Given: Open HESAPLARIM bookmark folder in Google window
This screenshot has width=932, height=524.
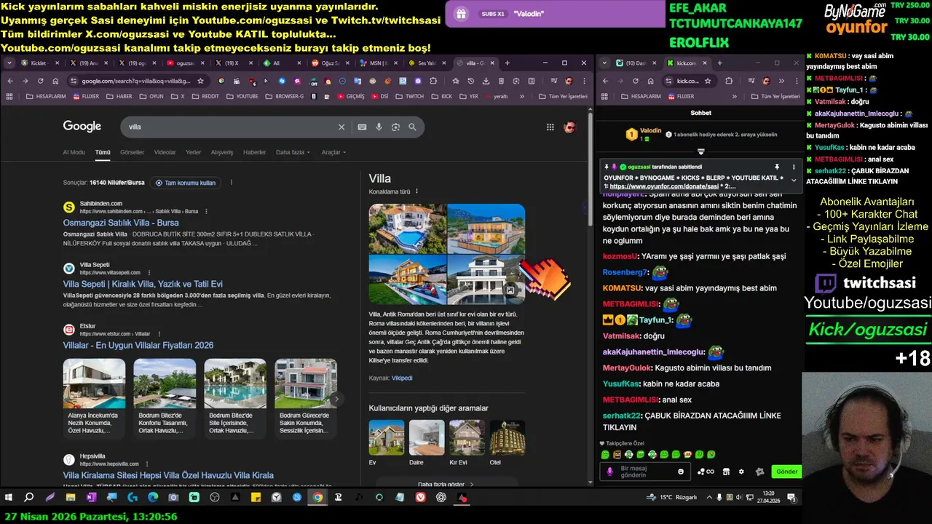Looking at the screenshot, I should (x=47, y=96).
